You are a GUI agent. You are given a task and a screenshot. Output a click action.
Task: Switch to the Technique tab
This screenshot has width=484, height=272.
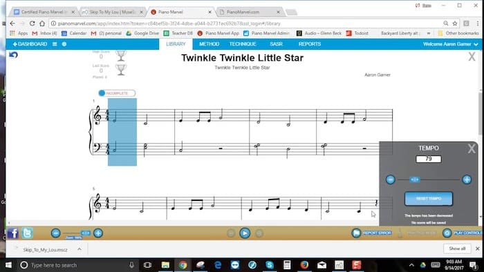point(243,44)
